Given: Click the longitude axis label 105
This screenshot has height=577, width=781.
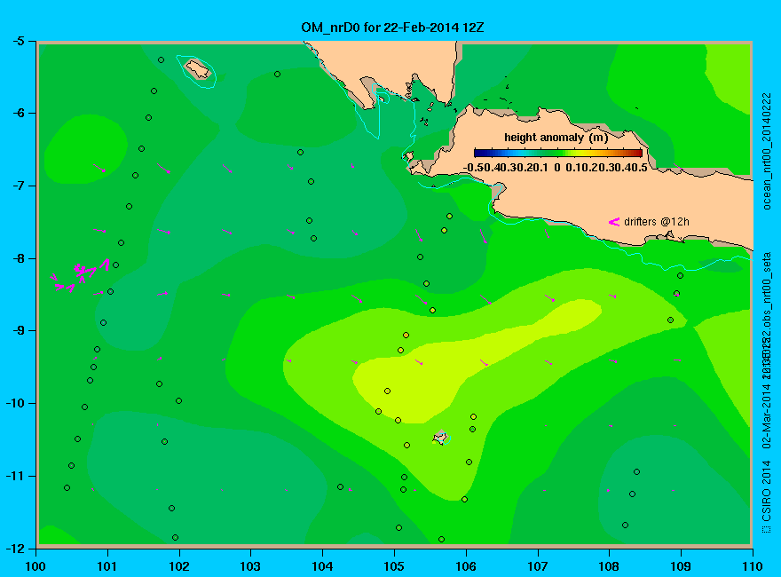Looking at the screenshot, I should pos(394,566).
